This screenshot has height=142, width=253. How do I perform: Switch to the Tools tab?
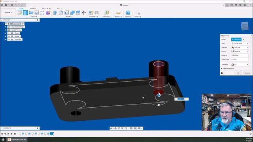point(59,8)
